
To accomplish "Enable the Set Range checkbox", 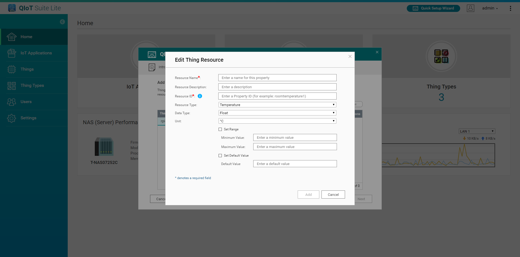I will click(220, 129).
